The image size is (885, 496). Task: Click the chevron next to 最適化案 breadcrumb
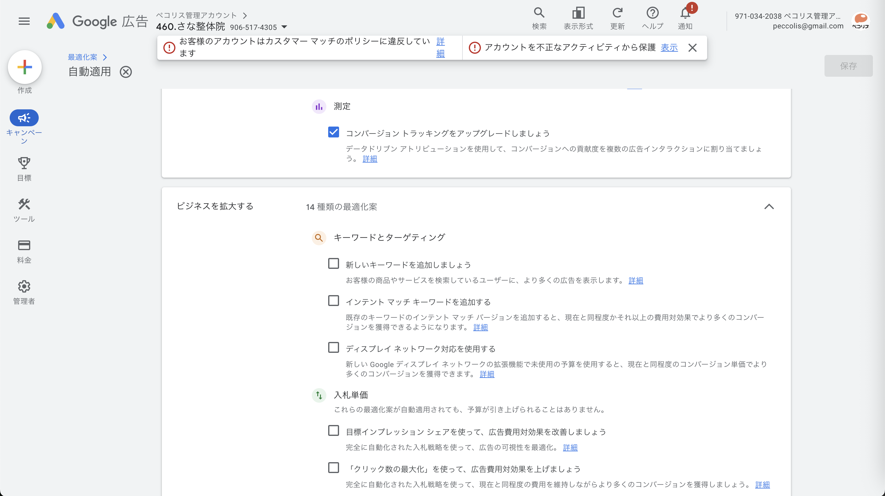pos(105,57)
